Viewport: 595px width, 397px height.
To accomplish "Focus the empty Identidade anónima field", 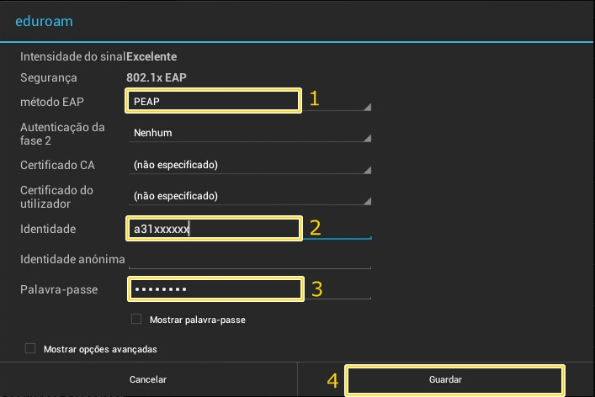I will coord(250,259).
